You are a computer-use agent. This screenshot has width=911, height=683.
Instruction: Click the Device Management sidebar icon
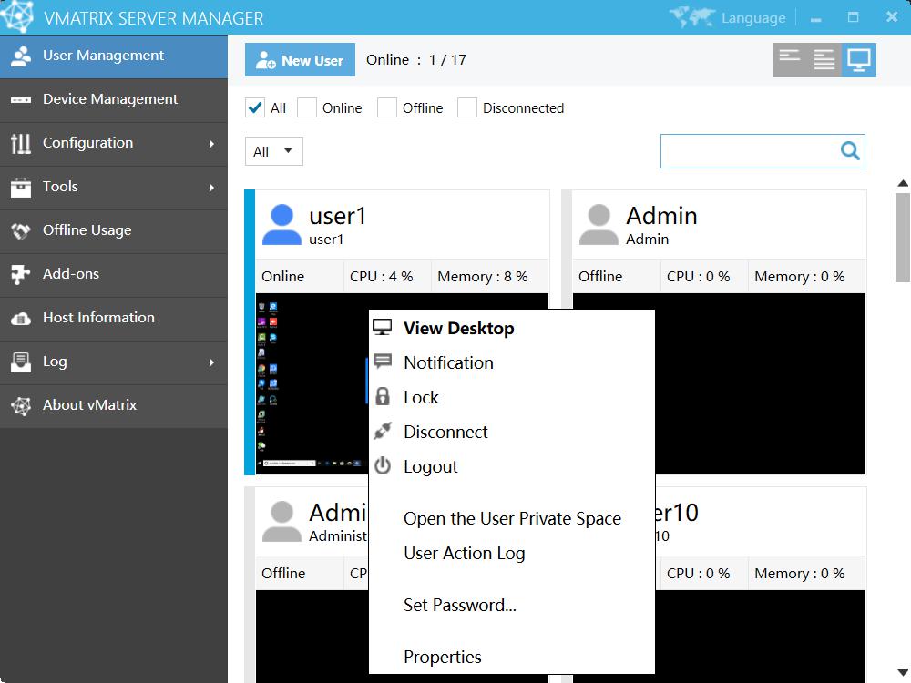21,100
